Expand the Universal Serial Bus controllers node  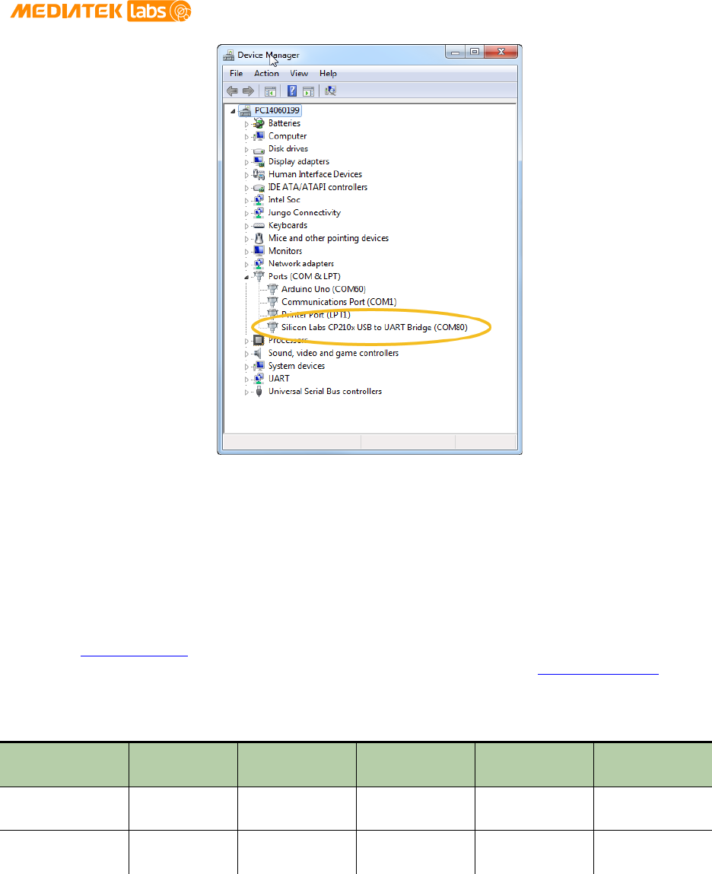[x=246, y=392]
